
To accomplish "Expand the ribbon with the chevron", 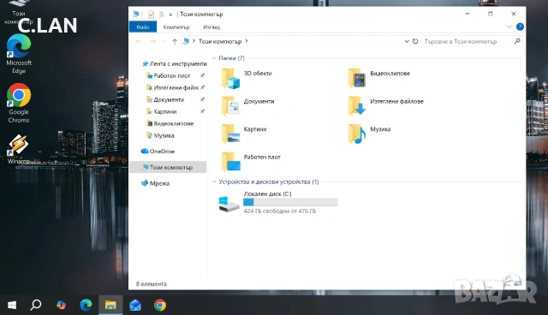I will 509,27.
